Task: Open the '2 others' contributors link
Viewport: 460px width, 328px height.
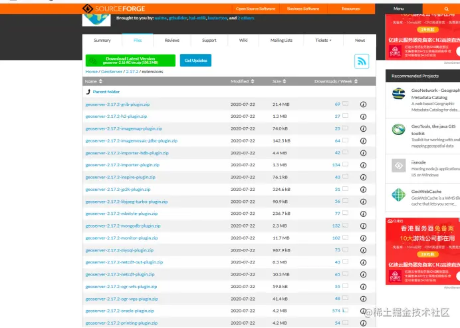Action: point(246,18)
